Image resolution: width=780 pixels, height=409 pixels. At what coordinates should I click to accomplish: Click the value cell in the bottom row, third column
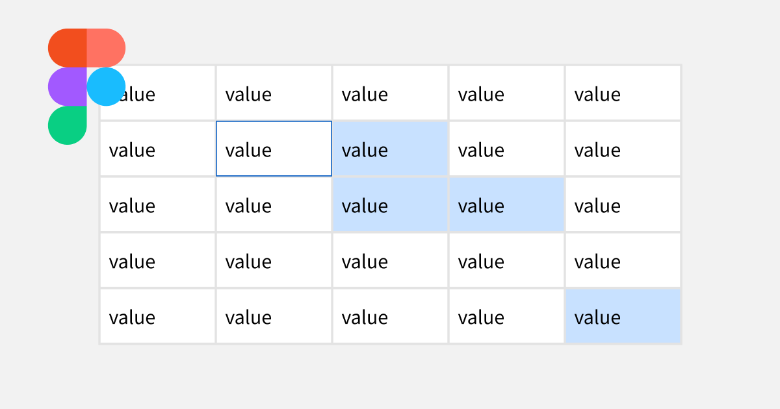[x=389, y=316]
